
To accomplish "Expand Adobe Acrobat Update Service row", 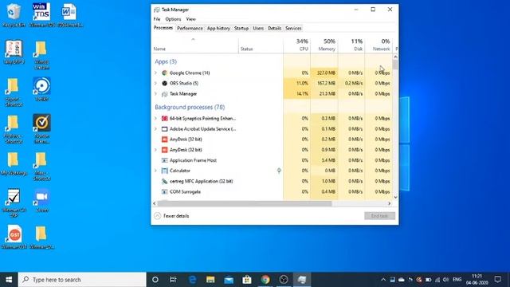I will click(155, 129).
